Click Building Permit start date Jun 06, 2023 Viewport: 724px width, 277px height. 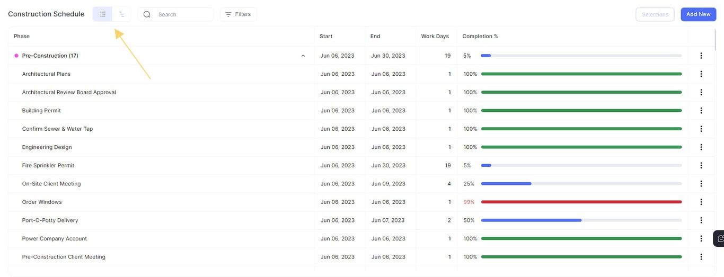(x=338, y=111)
